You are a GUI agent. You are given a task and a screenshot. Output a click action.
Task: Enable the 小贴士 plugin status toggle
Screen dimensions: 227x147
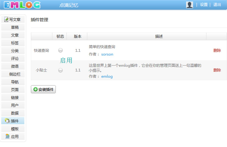pyautogui.click(x=60, y=70)
